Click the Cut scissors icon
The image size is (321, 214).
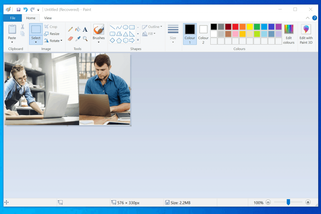click(x=23, y=27)
